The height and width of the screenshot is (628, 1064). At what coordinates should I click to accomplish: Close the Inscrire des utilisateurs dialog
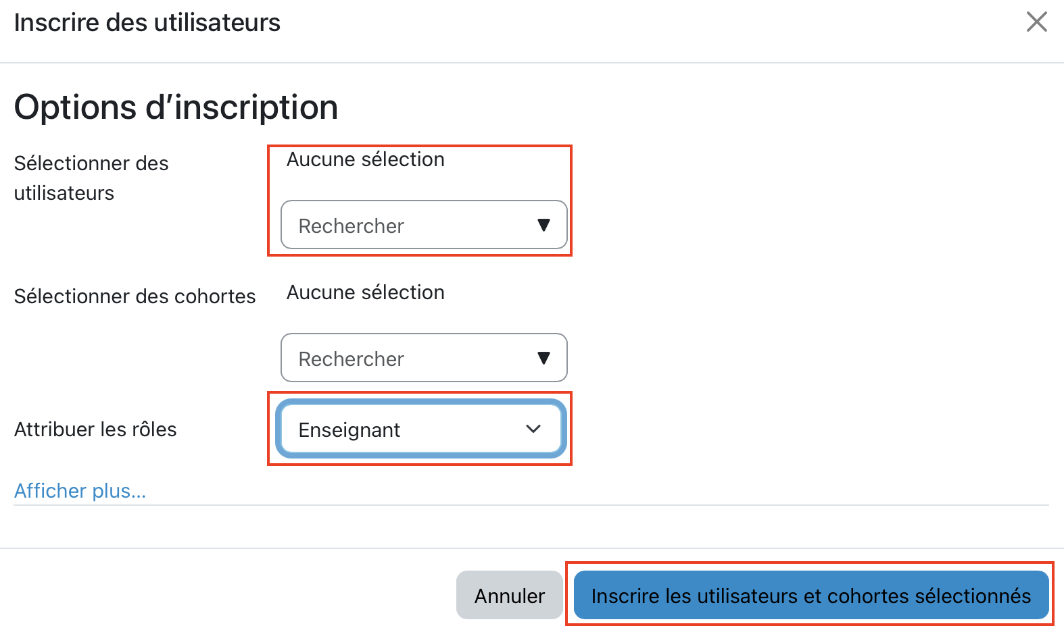pyautogui.click(x=1036, y=22)
